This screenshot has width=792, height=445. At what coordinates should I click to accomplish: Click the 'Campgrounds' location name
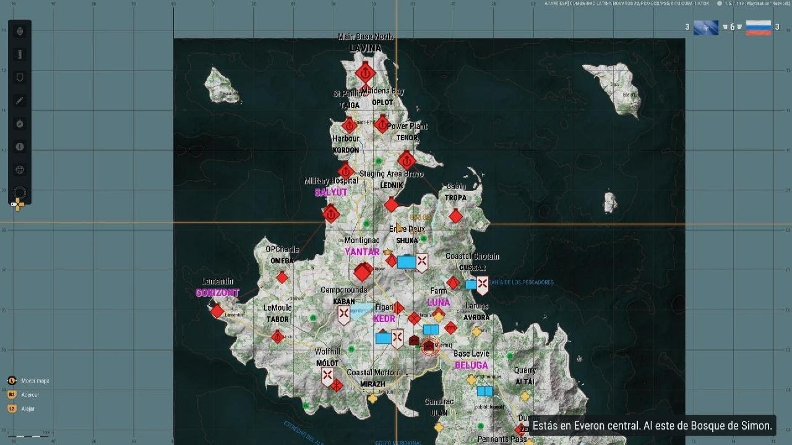(344, 290)
